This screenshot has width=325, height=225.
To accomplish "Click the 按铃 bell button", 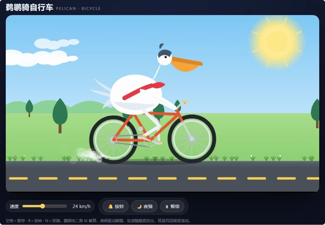I will click(116, 206).
